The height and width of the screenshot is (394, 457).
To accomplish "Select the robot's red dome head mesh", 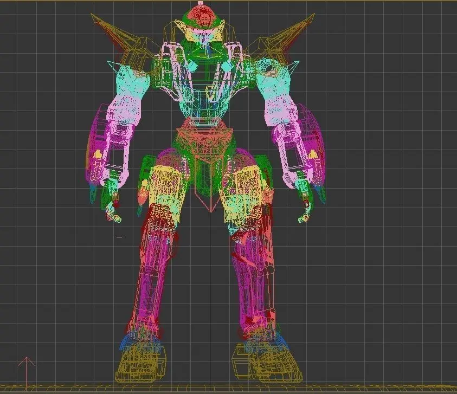I will click(203, 16).
